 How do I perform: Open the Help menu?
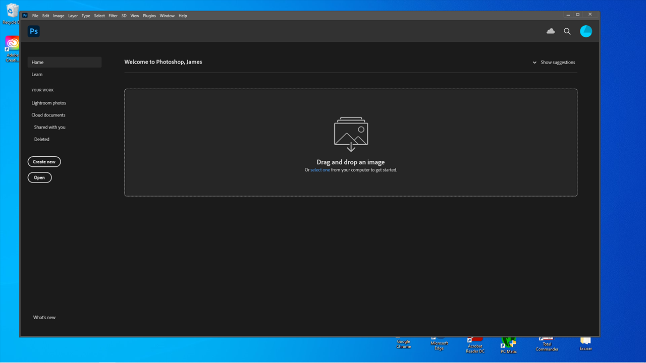click(183, 16)
